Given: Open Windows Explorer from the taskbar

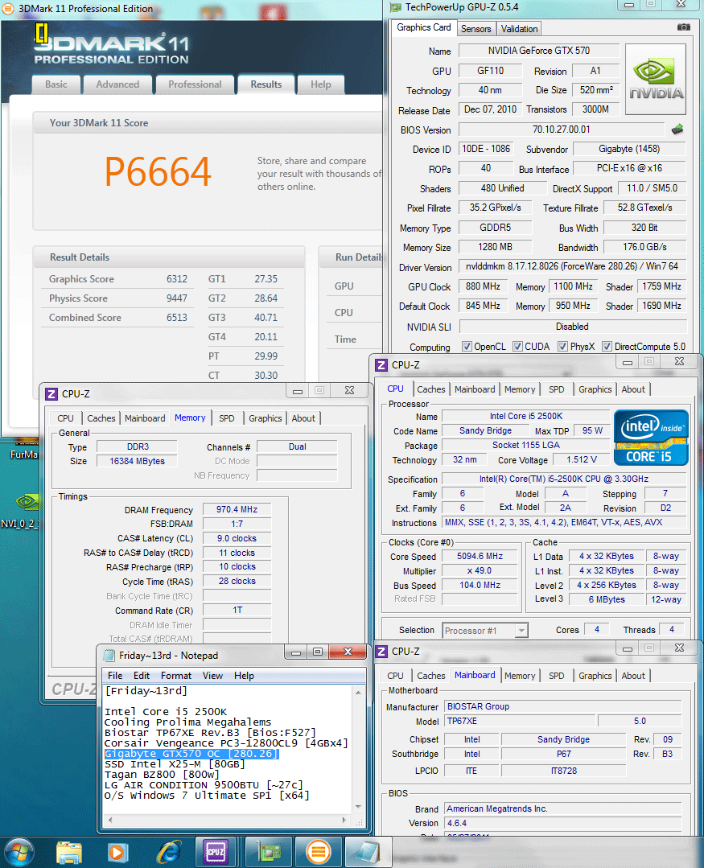Looking at the screenshot, I should pyautogui.click(x=69, y=852).
